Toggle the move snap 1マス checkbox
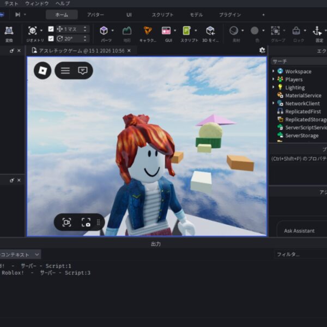The width and height of the screenshot is (327, 327). point(51,29)
